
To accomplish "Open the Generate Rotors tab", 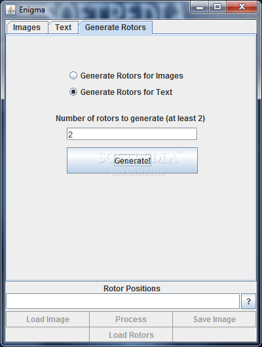I will pyautogui.click(x=115, y=27).
